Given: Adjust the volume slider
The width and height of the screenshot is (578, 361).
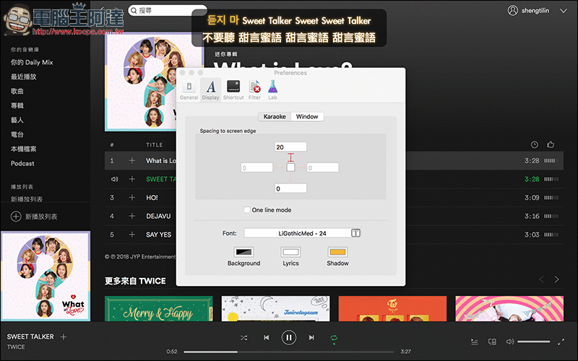Looking at the screenshot, I should [533, 342].
